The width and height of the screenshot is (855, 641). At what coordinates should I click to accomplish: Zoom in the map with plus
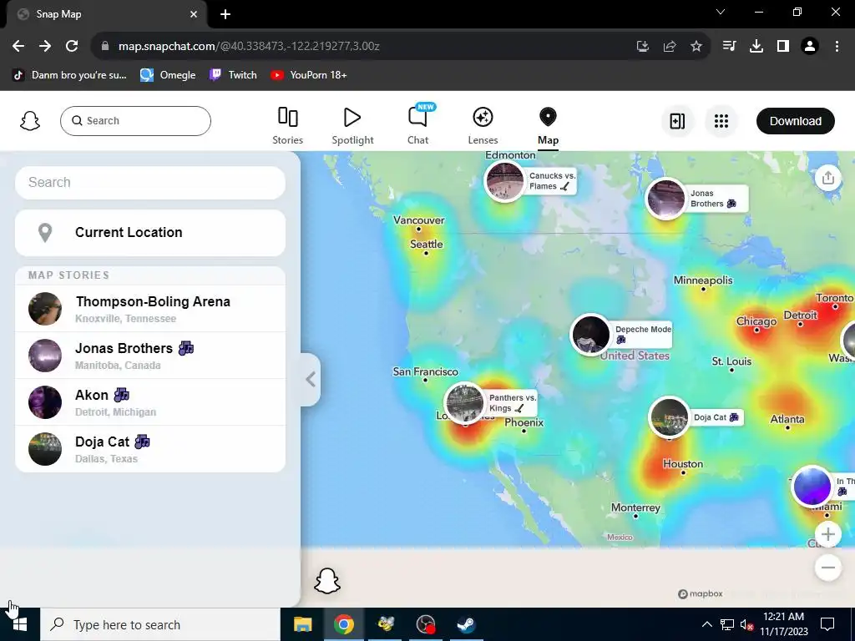(x=827, y=534)
